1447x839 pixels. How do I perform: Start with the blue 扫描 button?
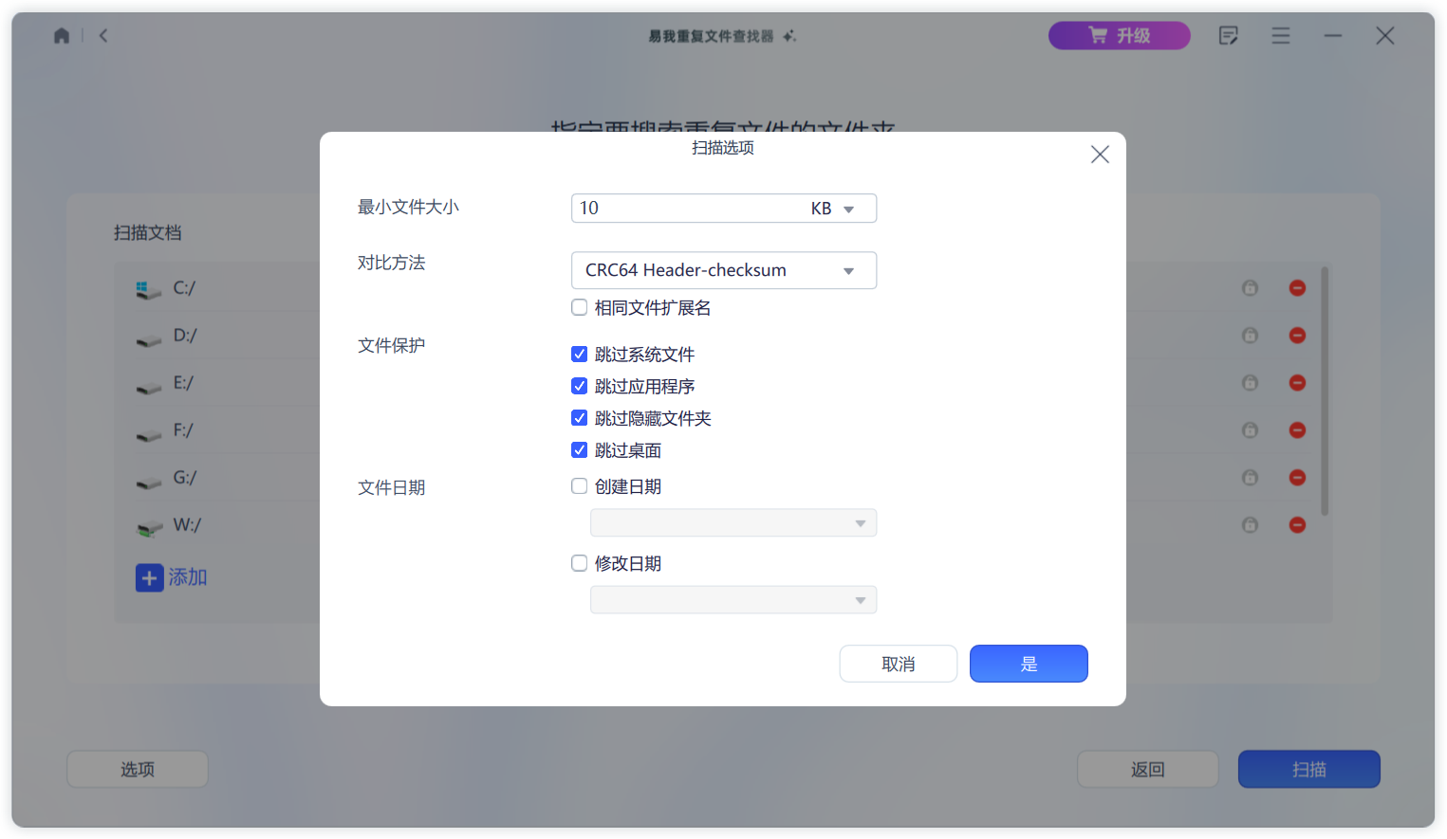pyautogui.click(x=1309, y=769)
